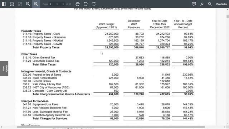
Task: Select 'Yale Valley Library Dist' row
Action: pos(47,84)
